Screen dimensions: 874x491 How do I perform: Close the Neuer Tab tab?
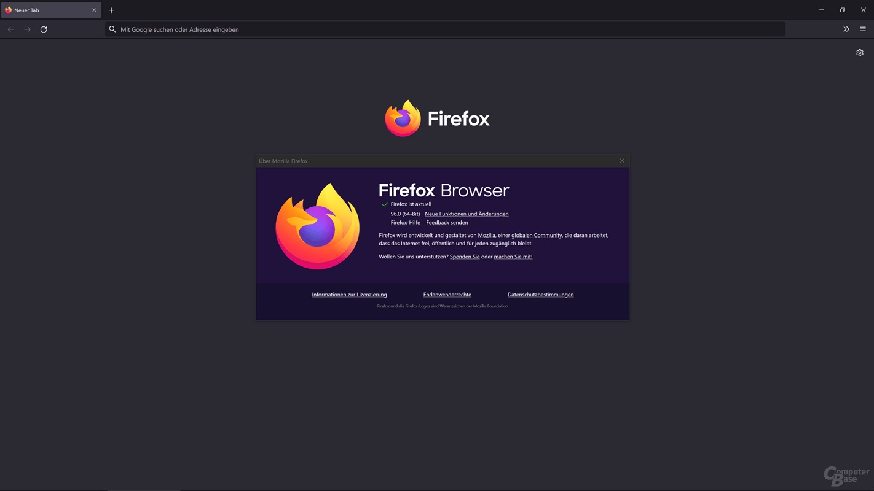point(94,10)
